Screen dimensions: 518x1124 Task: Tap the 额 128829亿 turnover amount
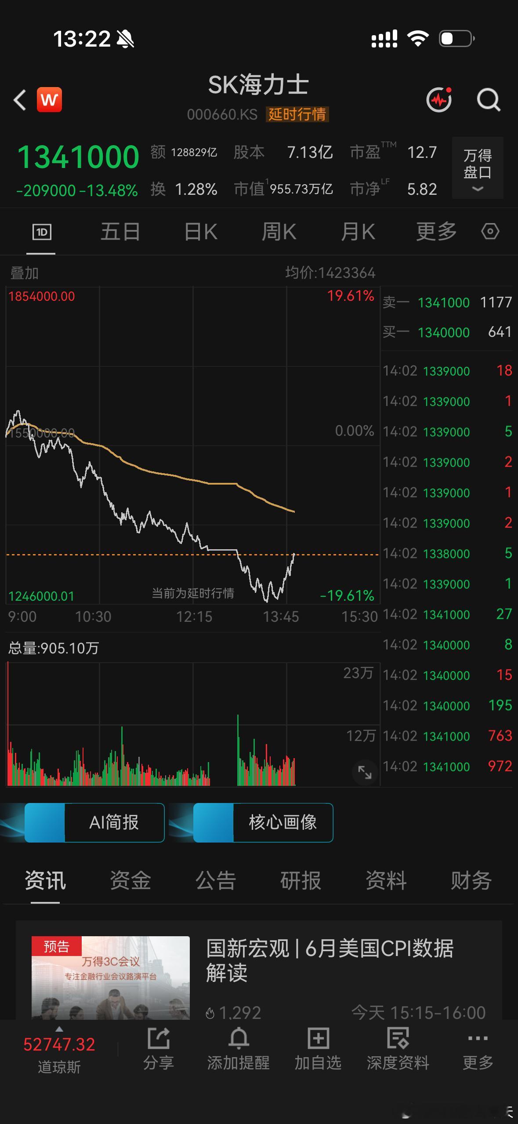(x=184, y=152)
